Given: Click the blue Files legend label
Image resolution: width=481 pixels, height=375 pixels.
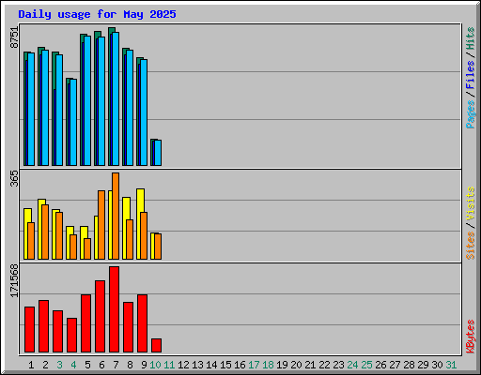Looking at the screenshot, I should tap(470, 75).
